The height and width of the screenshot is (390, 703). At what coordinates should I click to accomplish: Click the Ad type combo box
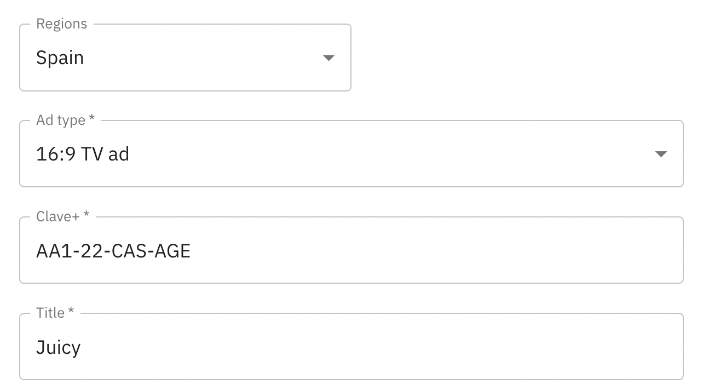[350, 154]
